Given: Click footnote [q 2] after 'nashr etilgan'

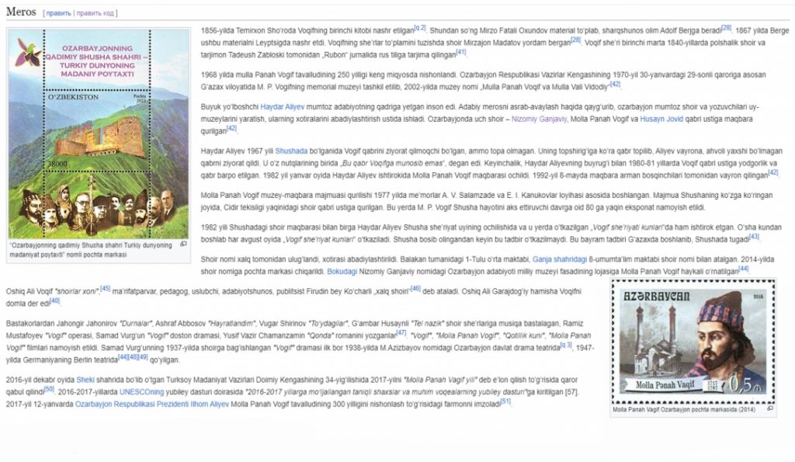Looking at the screenshot, I should coord(420,28).
